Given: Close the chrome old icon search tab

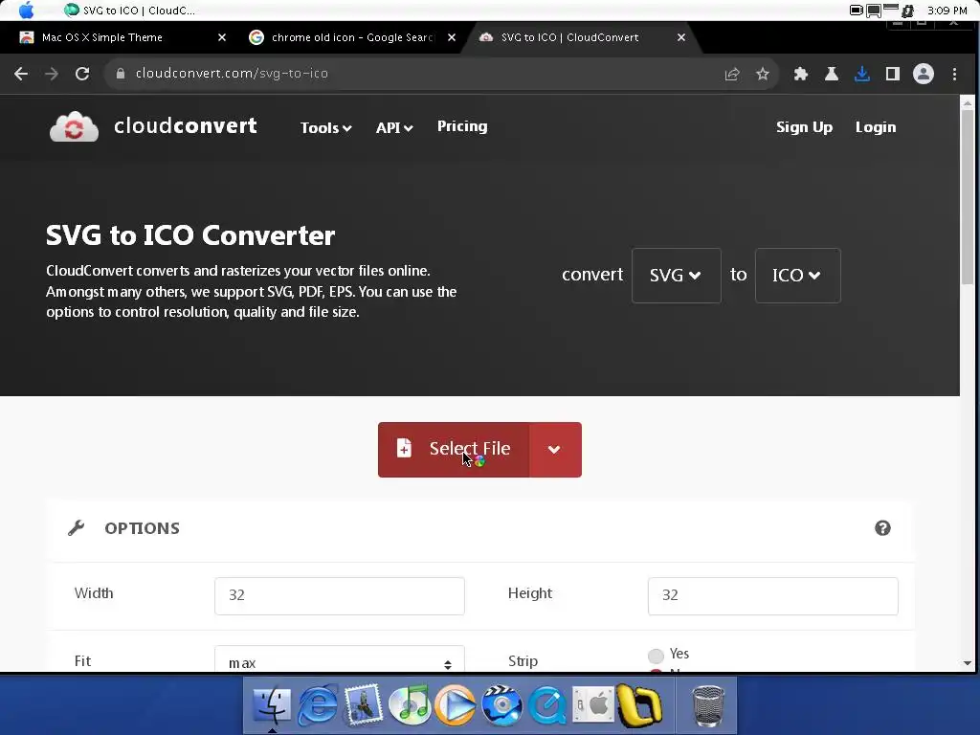Looking at the screenshot, I should [x=452, y=37].
